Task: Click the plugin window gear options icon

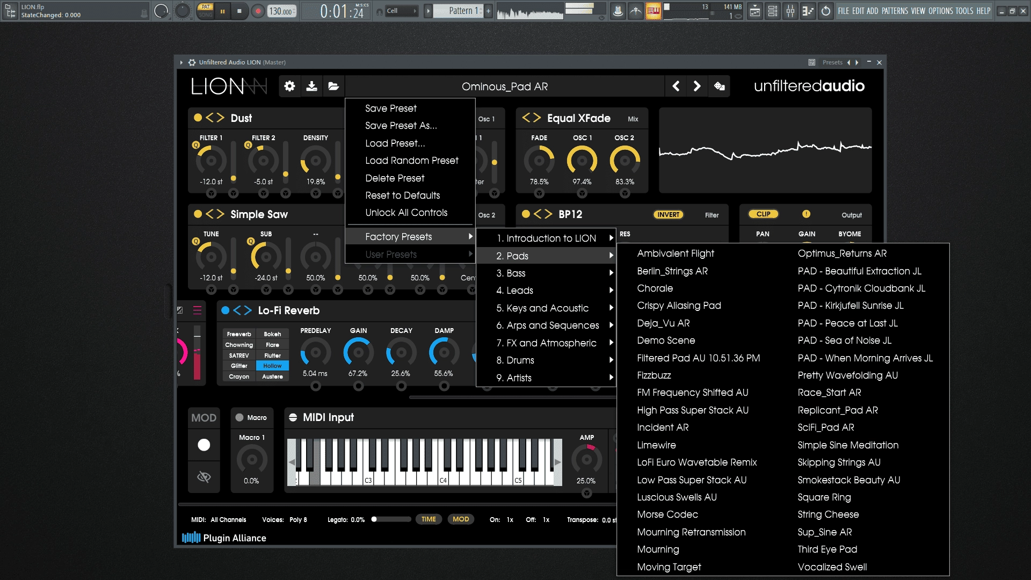Action: (192, 62)
